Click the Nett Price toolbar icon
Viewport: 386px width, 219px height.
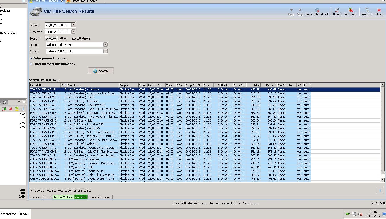tap(350, 12)
